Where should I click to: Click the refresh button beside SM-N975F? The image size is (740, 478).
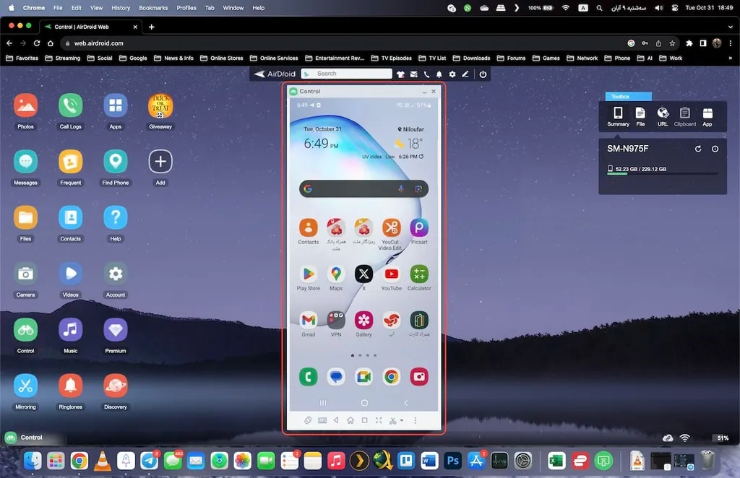(x=698, y=149)
